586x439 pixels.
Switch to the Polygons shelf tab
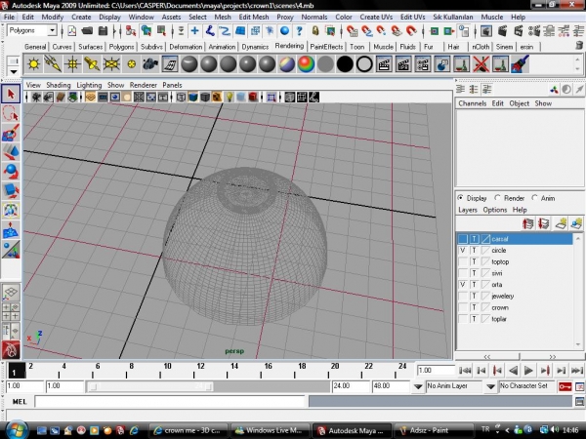tap(121, 47)
